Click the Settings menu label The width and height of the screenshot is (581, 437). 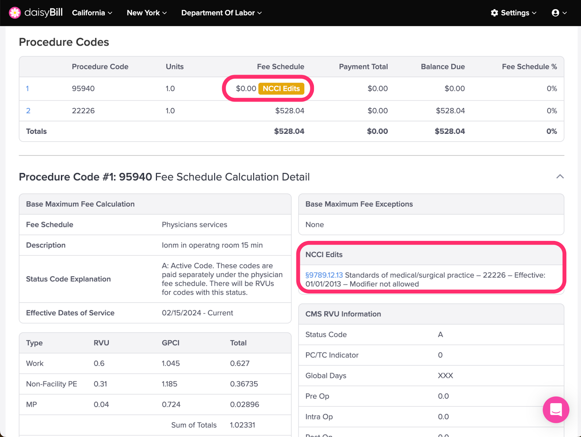coord(515,13)
